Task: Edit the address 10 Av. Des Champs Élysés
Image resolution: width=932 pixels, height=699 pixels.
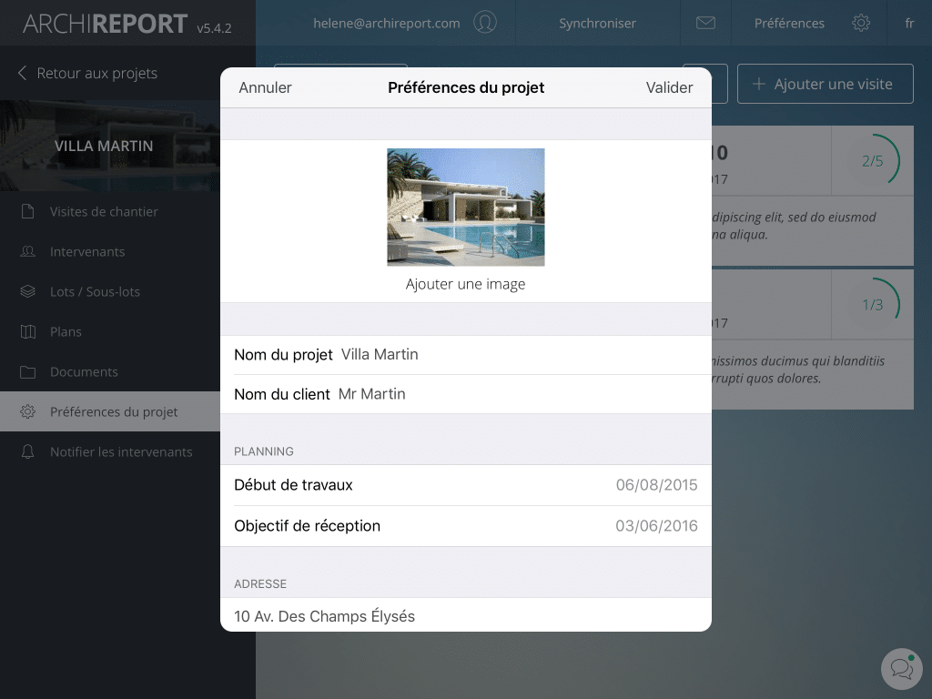Action: pyautogui.click(x=465, y=615)
